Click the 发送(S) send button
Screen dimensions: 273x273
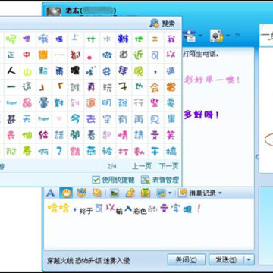227,259
